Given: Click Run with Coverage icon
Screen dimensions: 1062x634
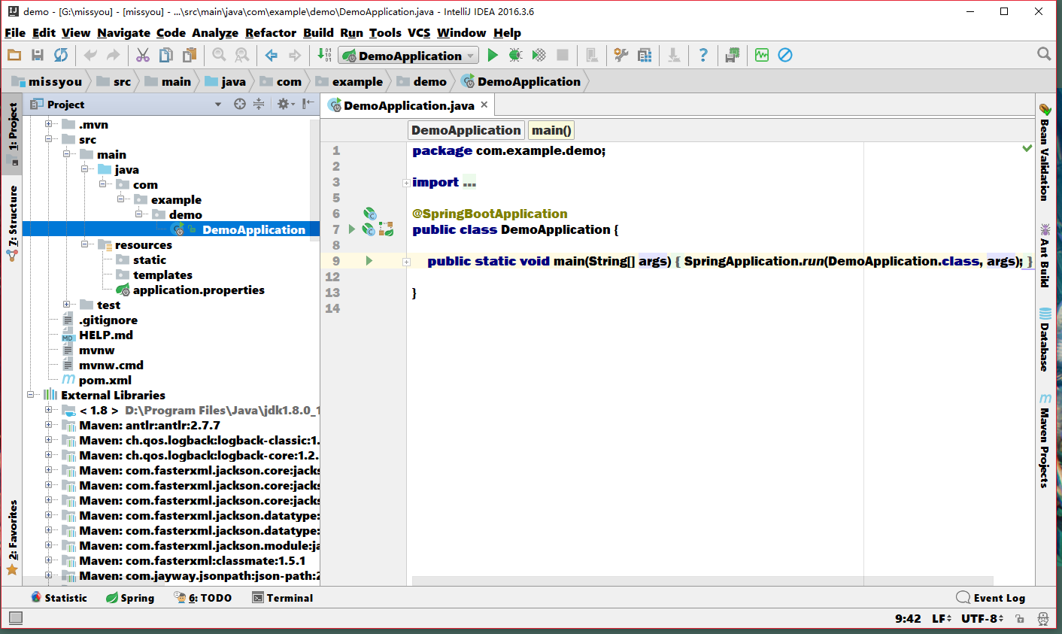Looking at the screenshot, I should pos(539,55).
